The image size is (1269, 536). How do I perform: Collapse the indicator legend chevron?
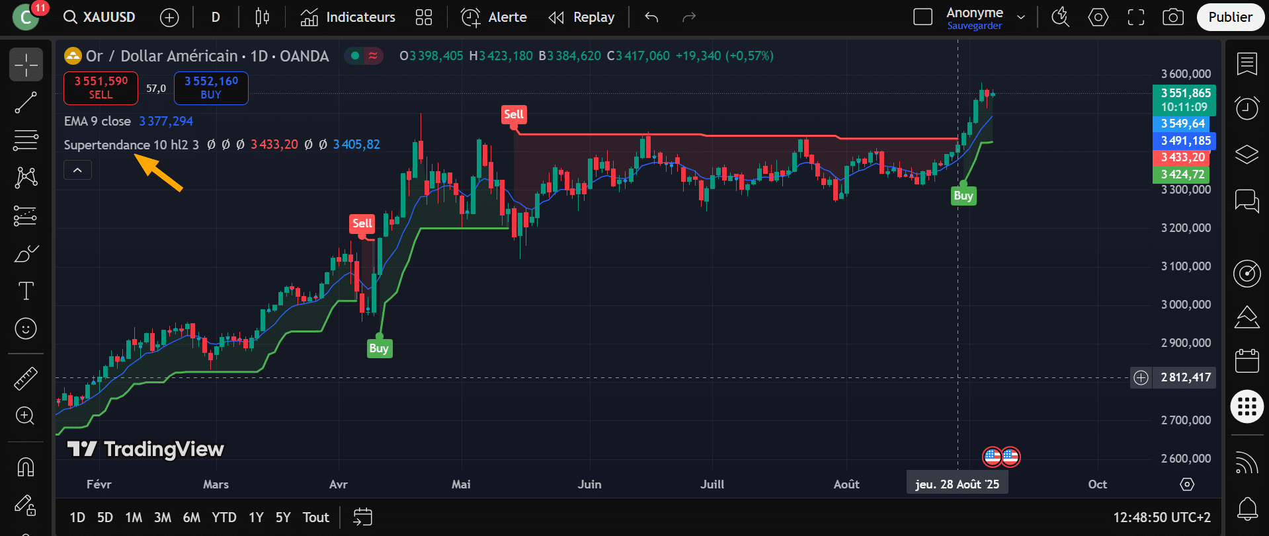(x=77, y=171)
